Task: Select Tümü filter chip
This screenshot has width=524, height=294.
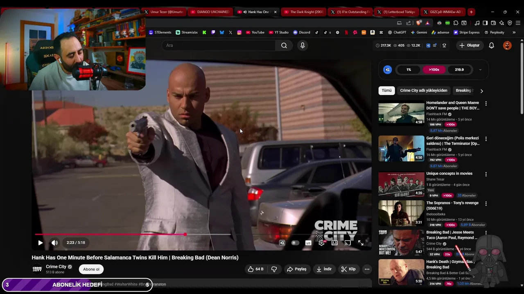Action: (x=386, y=90)
